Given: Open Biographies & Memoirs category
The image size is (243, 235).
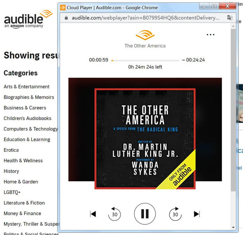Looking at the screenshot, I should pos(29,97).
